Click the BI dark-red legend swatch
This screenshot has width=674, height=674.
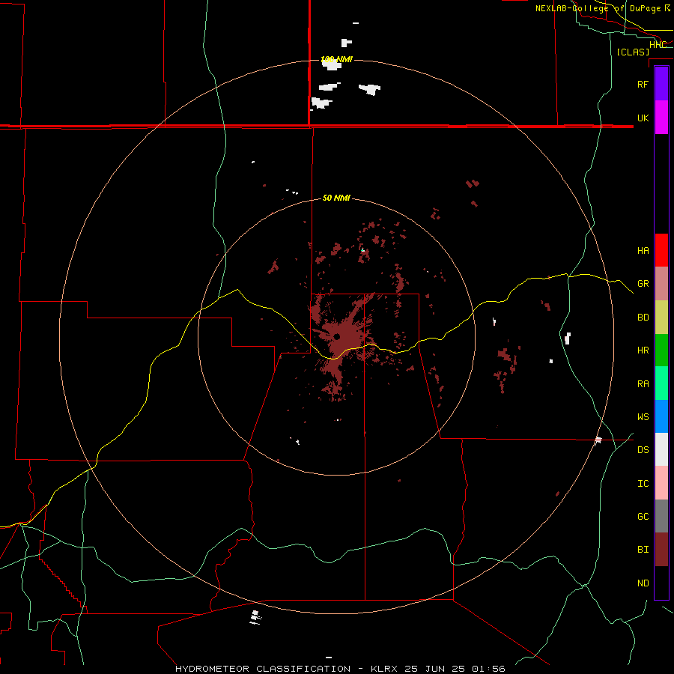pyautogui.click(x=661, y=550)
